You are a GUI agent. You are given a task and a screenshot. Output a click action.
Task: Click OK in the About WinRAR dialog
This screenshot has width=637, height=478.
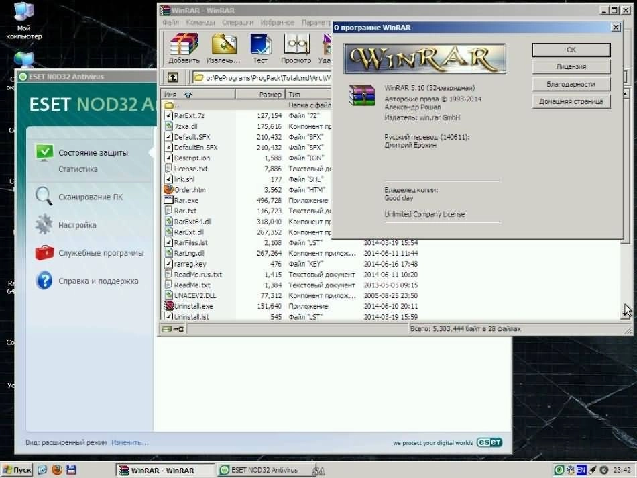(x=571, y=50)
